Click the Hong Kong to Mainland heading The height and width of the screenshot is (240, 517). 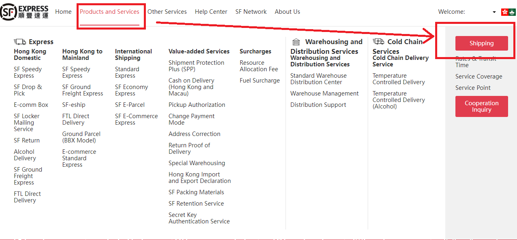pos(82,55)
